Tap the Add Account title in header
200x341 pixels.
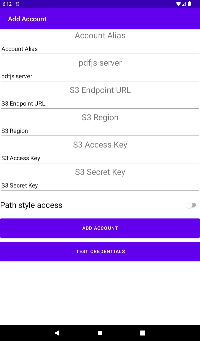(x=27, y=19)
